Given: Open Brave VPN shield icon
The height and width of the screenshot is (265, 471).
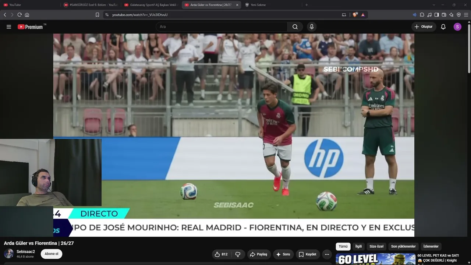Looking at the screenshot, I should (459, 15).
